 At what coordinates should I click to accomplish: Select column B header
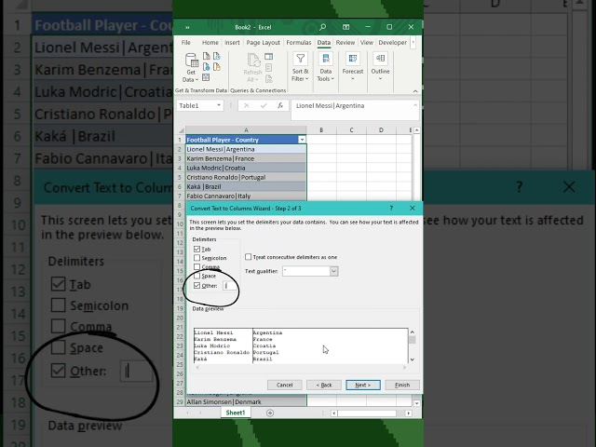click(x=321, y=130)
